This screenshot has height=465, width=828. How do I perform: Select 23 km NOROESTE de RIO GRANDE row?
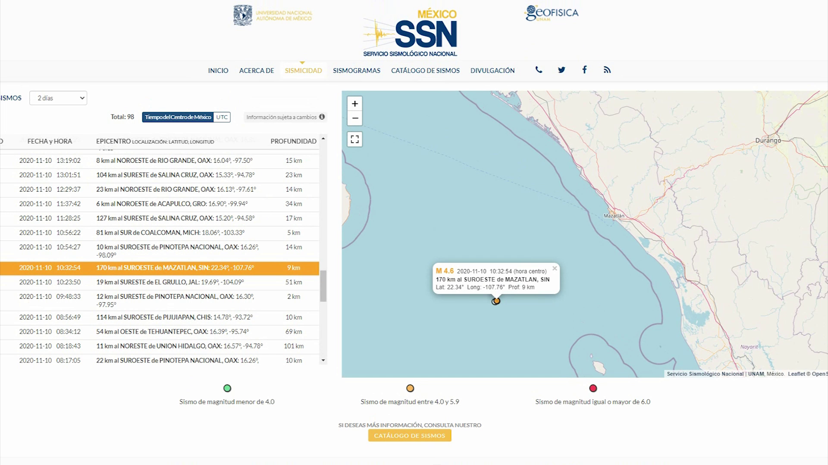tap(160, 189)
